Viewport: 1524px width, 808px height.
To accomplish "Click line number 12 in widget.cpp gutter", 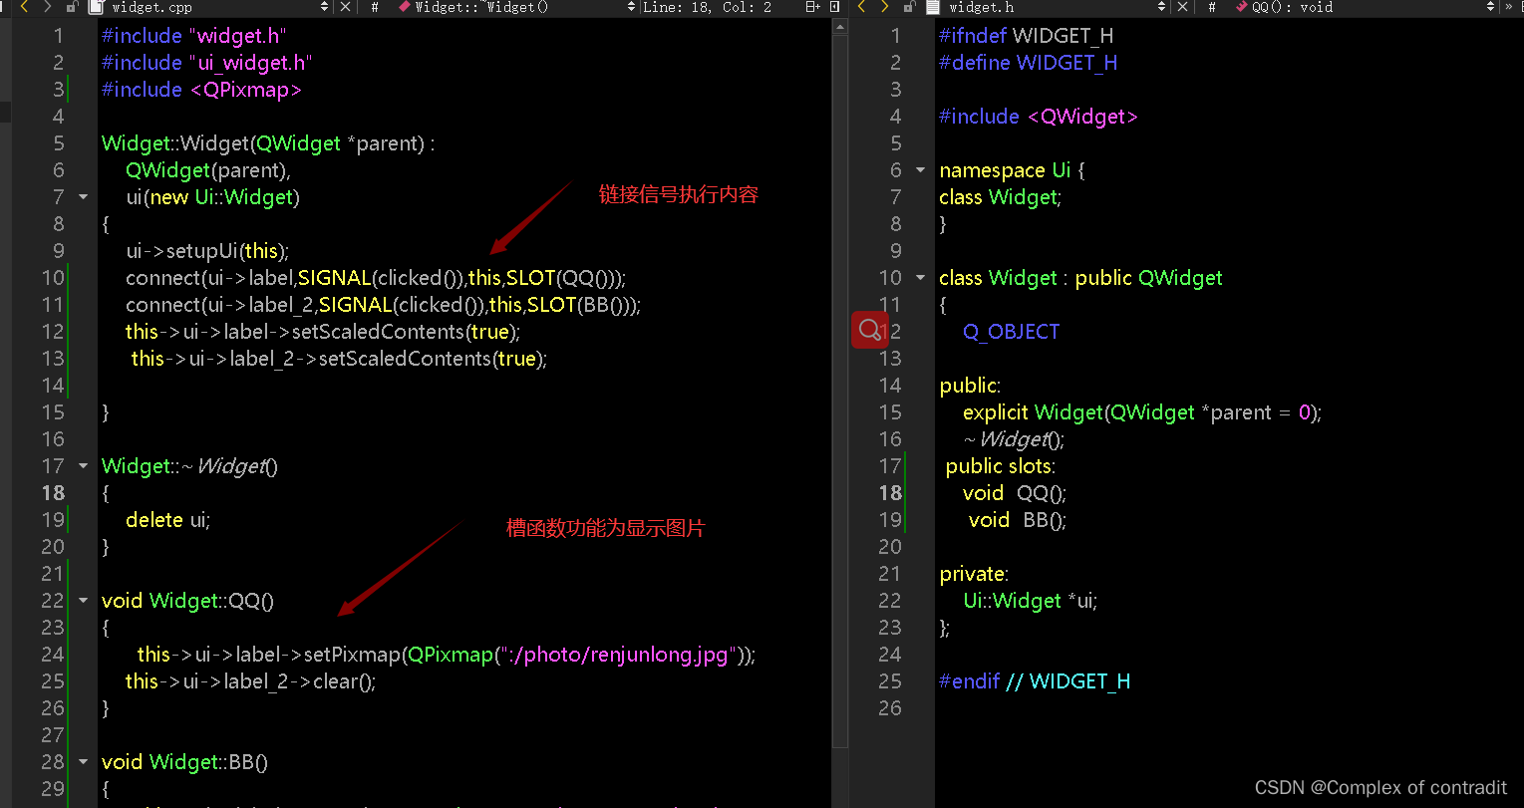I will [x=53, y=331].
